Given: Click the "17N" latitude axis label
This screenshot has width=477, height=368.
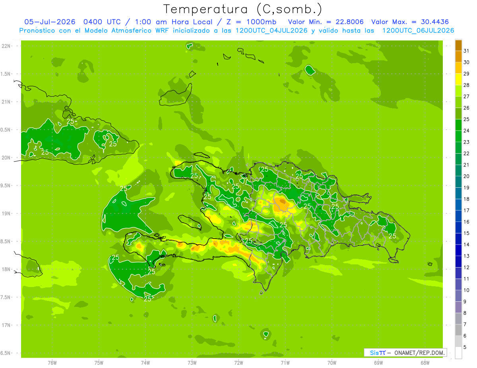Looking at the screenshot, I should 6,325.
